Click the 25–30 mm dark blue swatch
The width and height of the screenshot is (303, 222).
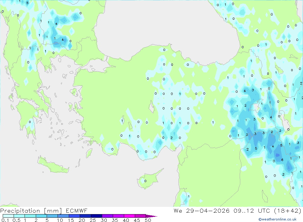point(96,216)
